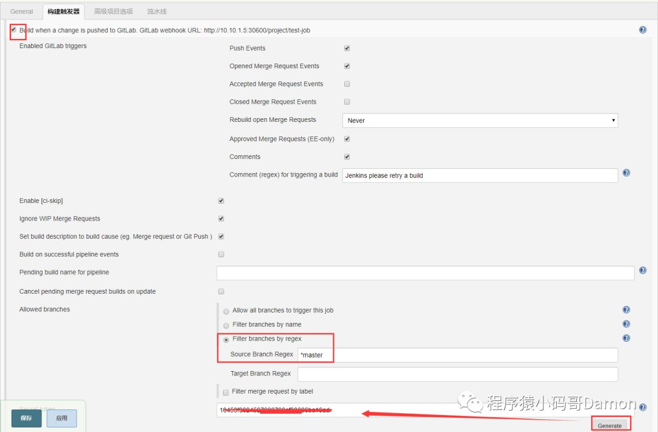Toggle Opened Merge Request Events checkbox

347,66
